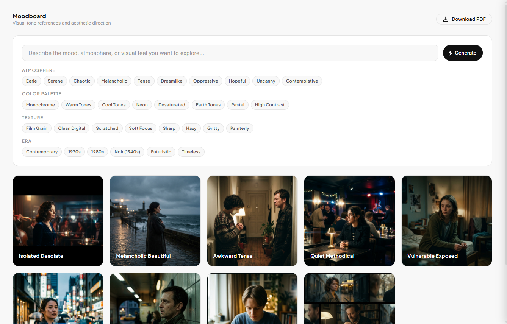Open the multi-panel collage thumbnail
The image size is (507, 324).
[349, 299]
